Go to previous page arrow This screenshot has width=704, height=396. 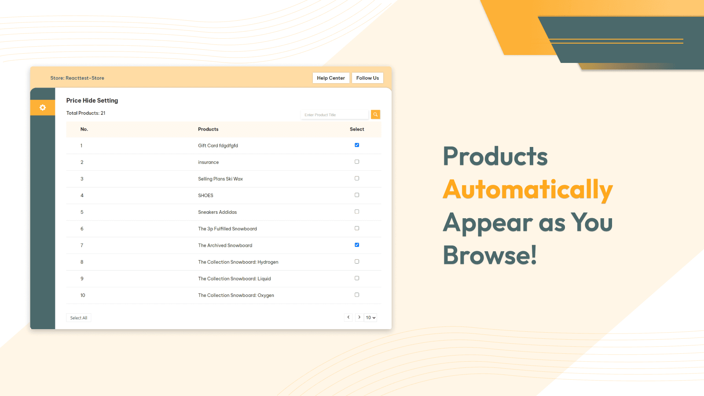coord(348,317)
